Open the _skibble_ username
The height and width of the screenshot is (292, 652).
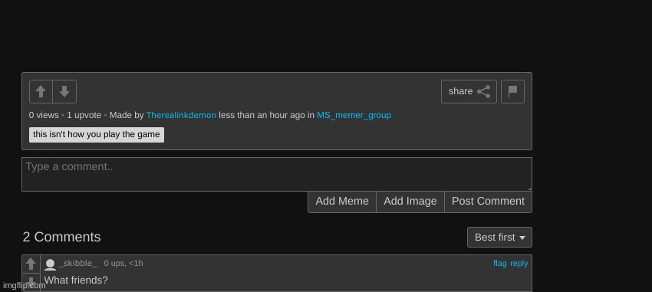tap(78, 264)
